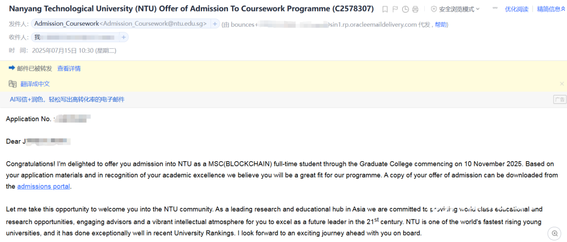Image resolution: width=567 pixels, height=242 pixels.
Task: Click the translate icon in yellow bar
Action: (13, 84)
